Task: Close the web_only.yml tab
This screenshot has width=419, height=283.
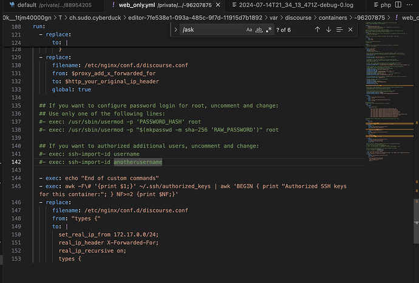Action: pyautogui.click(x=218, y=5)
